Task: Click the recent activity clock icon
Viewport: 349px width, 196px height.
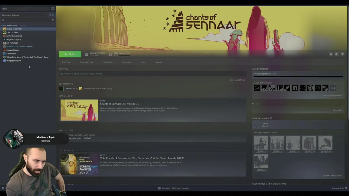Action: point(50,15)
